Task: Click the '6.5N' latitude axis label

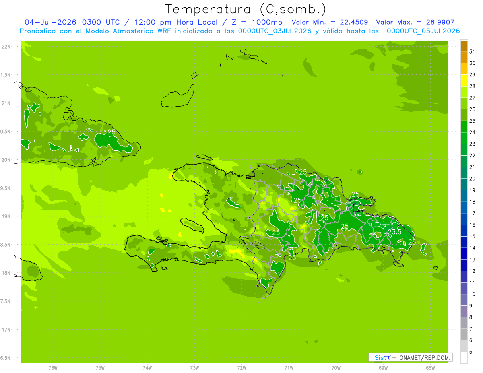Action: [x=6, y=358]
